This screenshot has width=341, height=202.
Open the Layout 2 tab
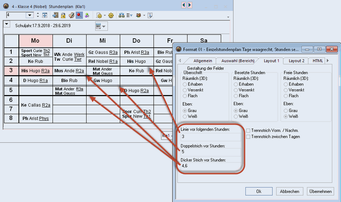[x=297, y=61]
